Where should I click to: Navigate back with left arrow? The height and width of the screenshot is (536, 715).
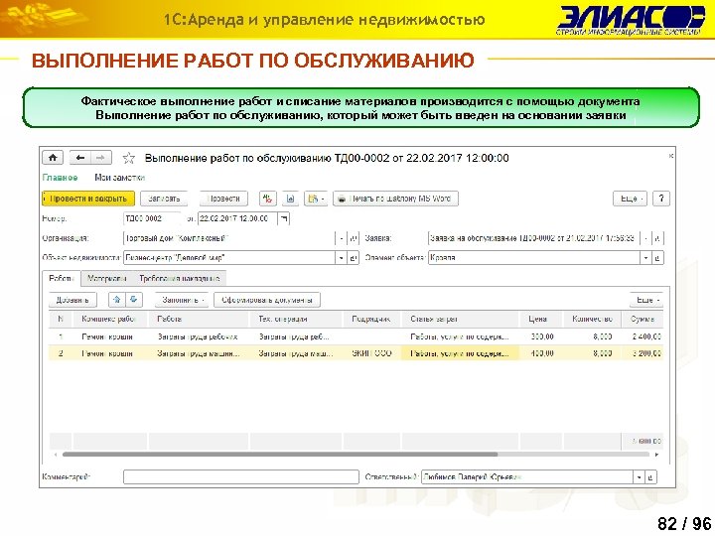pyautogui.click(x=80, y=158)
